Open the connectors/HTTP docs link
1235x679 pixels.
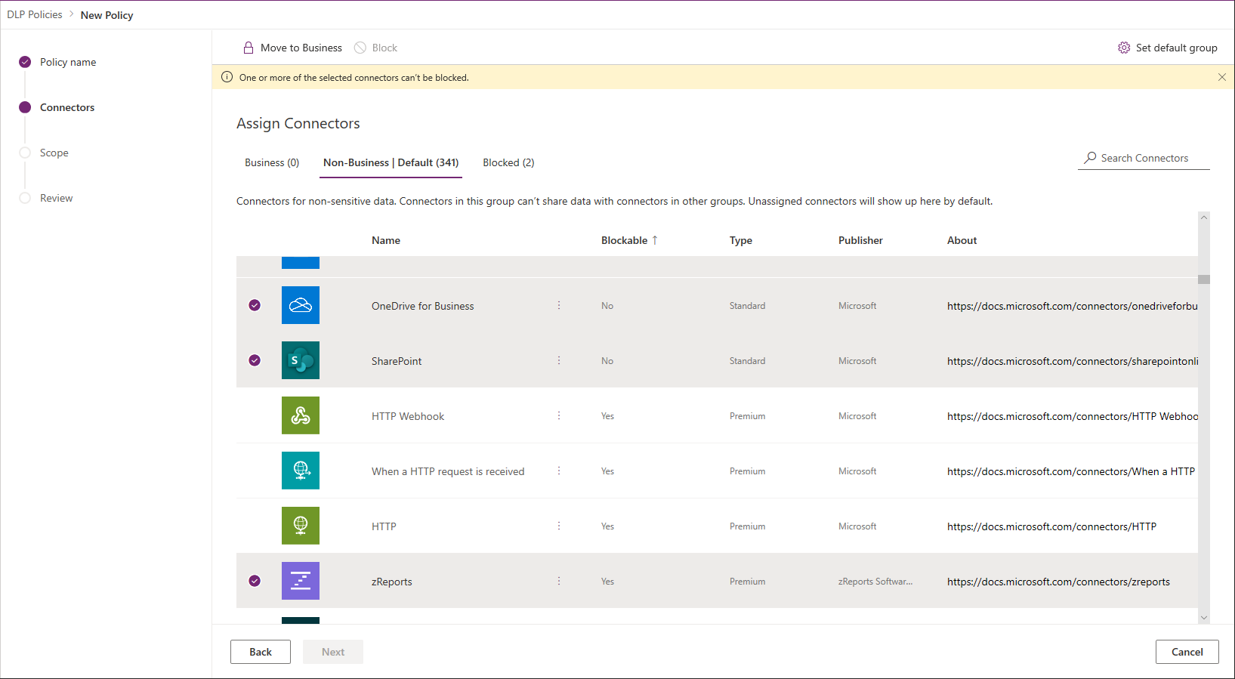click(x=1051, y=526)
